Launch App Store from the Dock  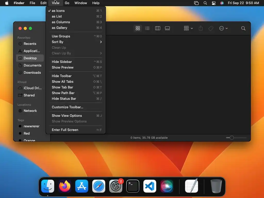click(x=82, y=186)
